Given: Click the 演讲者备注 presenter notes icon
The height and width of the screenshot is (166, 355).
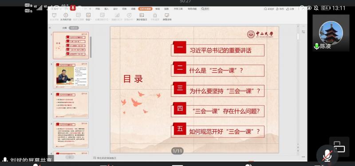Looking at the screenshot, I should tap(142, 15).
